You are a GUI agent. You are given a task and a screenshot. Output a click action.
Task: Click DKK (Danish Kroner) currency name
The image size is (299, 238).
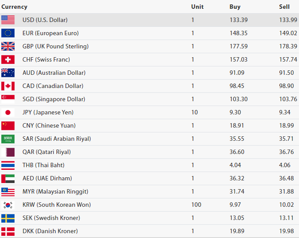tap(50, 231)
